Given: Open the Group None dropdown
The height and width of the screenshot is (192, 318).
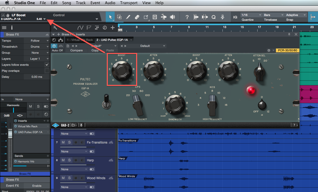Looking at the screenshot, I should pyautogui.click(x=37, y=53).
